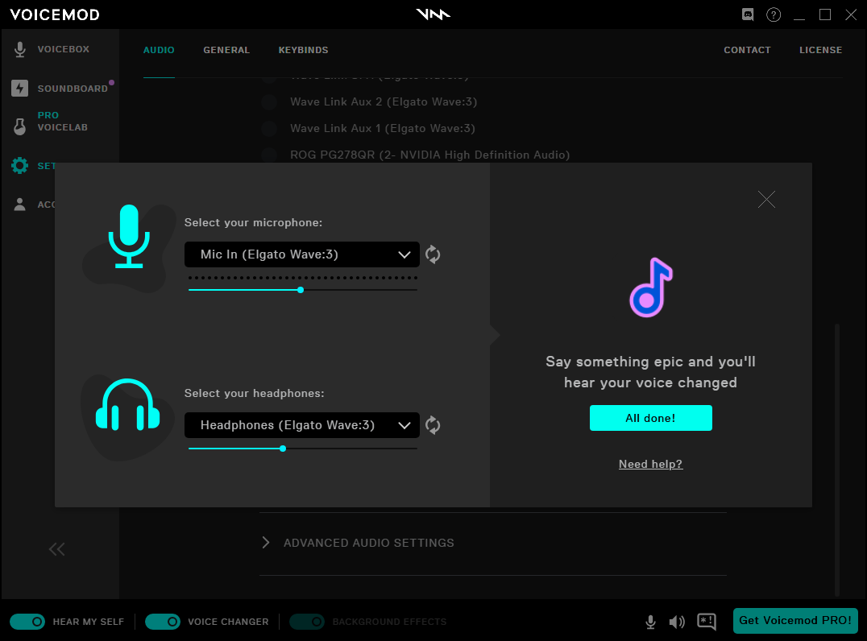The width and height of the screenshot is (867, 641).
Task: Follow the Need help? link
Action: [650, 464]
